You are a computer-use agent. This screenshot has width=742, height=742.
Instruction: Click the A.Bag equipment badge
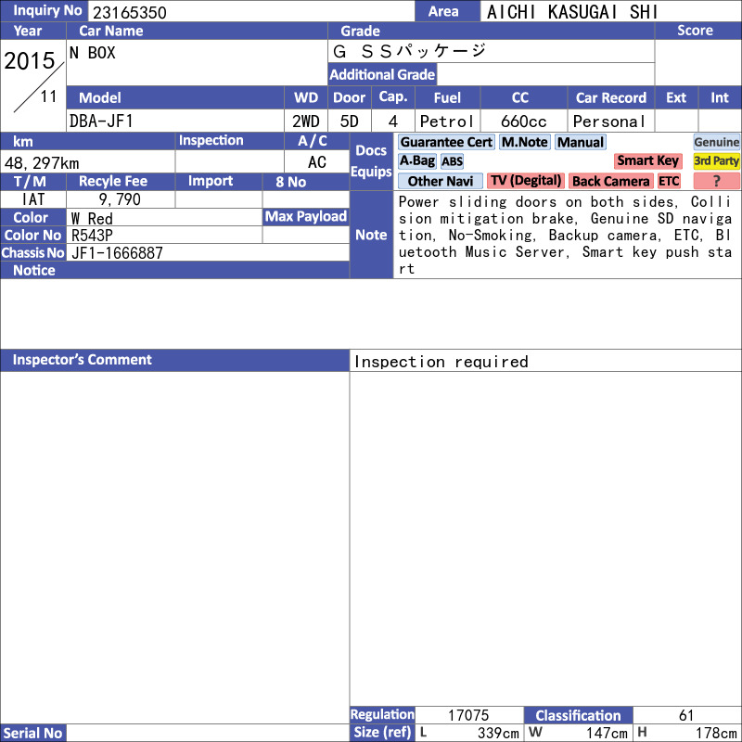pos(416,160)
